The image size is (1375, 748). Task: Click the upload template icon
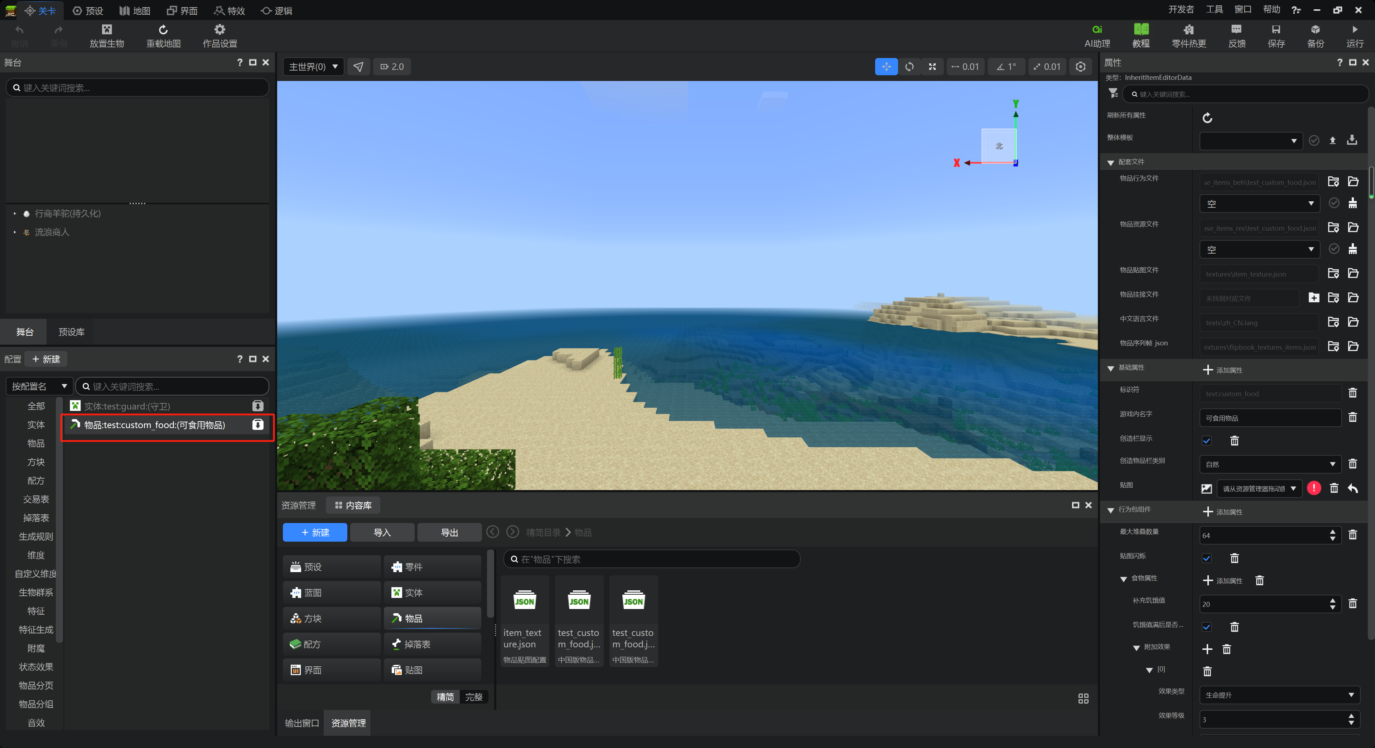(1332, 140)
